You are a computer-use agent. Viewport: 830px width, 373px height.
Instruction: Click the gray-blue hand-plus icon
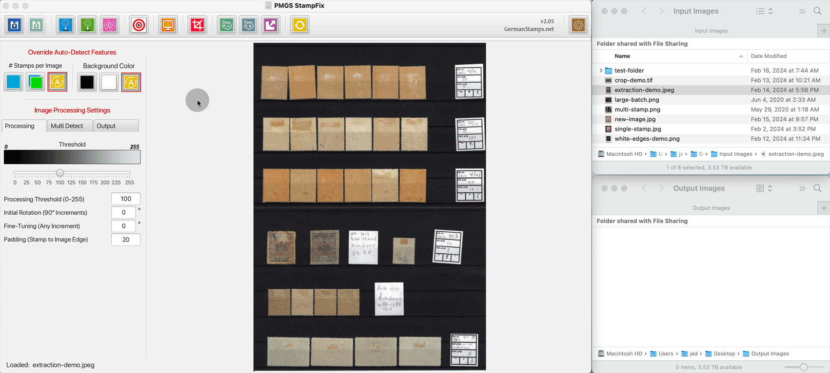point(248,25)
